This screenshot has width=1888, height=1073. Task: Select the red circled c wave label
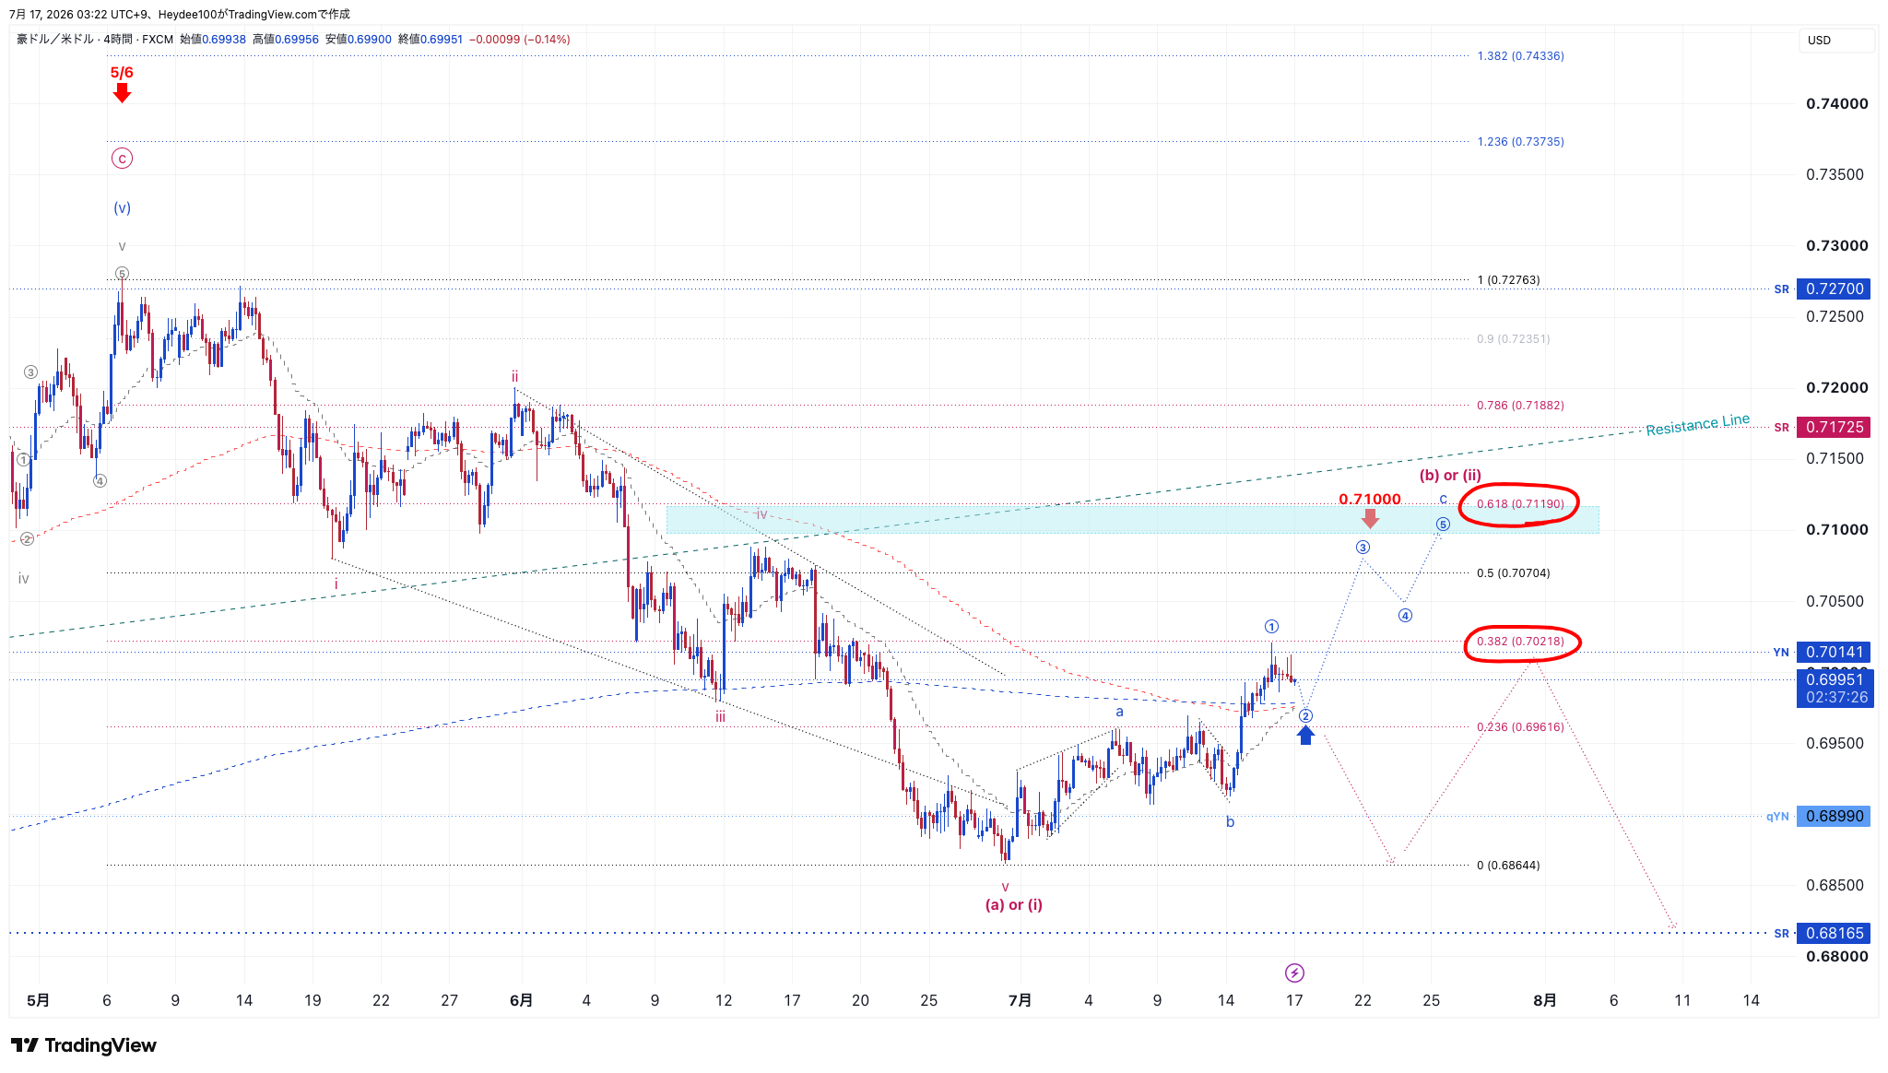[x=122, y=159]
